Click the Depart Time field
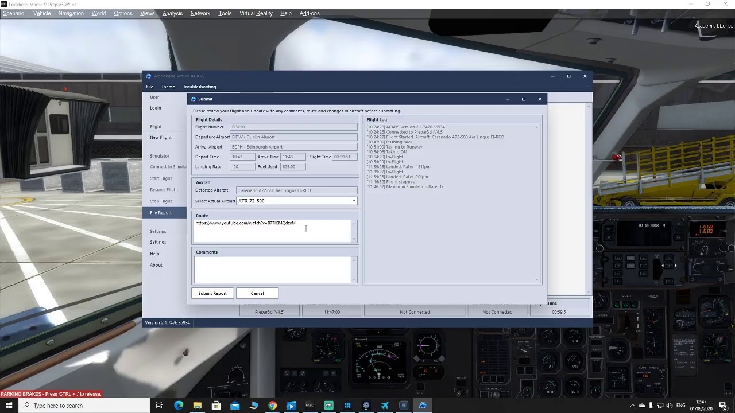This screenshot has width=735, height=413. coord(242,157)
